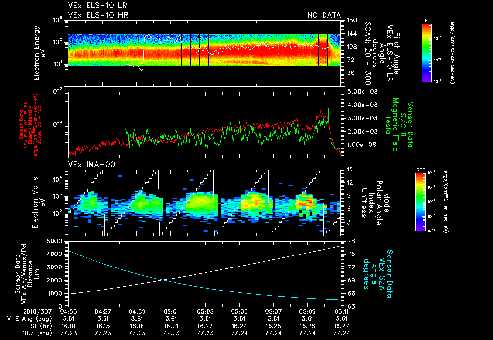Viewport: 493px width, 340px height.
Task: Click the 78 degree SZA tick
Action: click(351, 241)
